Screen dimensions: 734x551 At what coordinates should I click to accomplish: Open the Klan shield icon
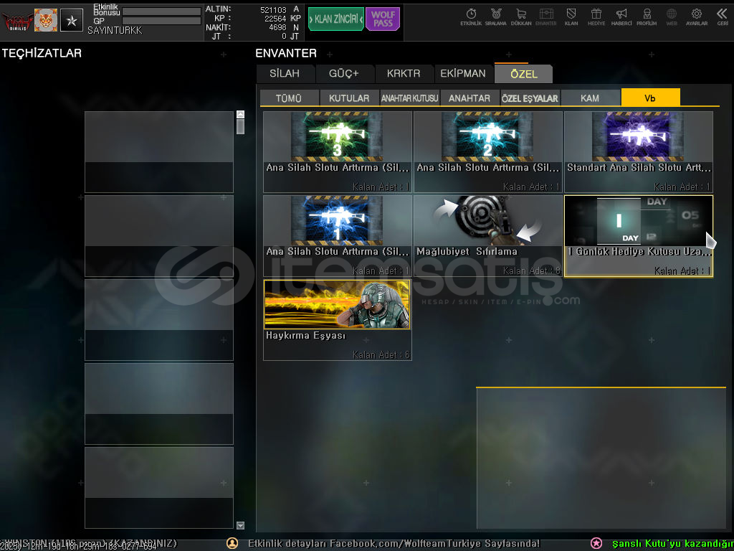(x=571, y=17)
